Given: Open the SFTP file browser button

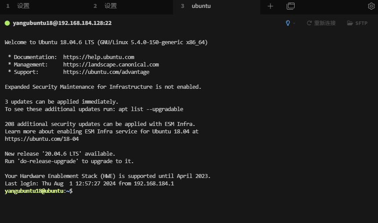Looking at the screenshot, I should (361, 23).
